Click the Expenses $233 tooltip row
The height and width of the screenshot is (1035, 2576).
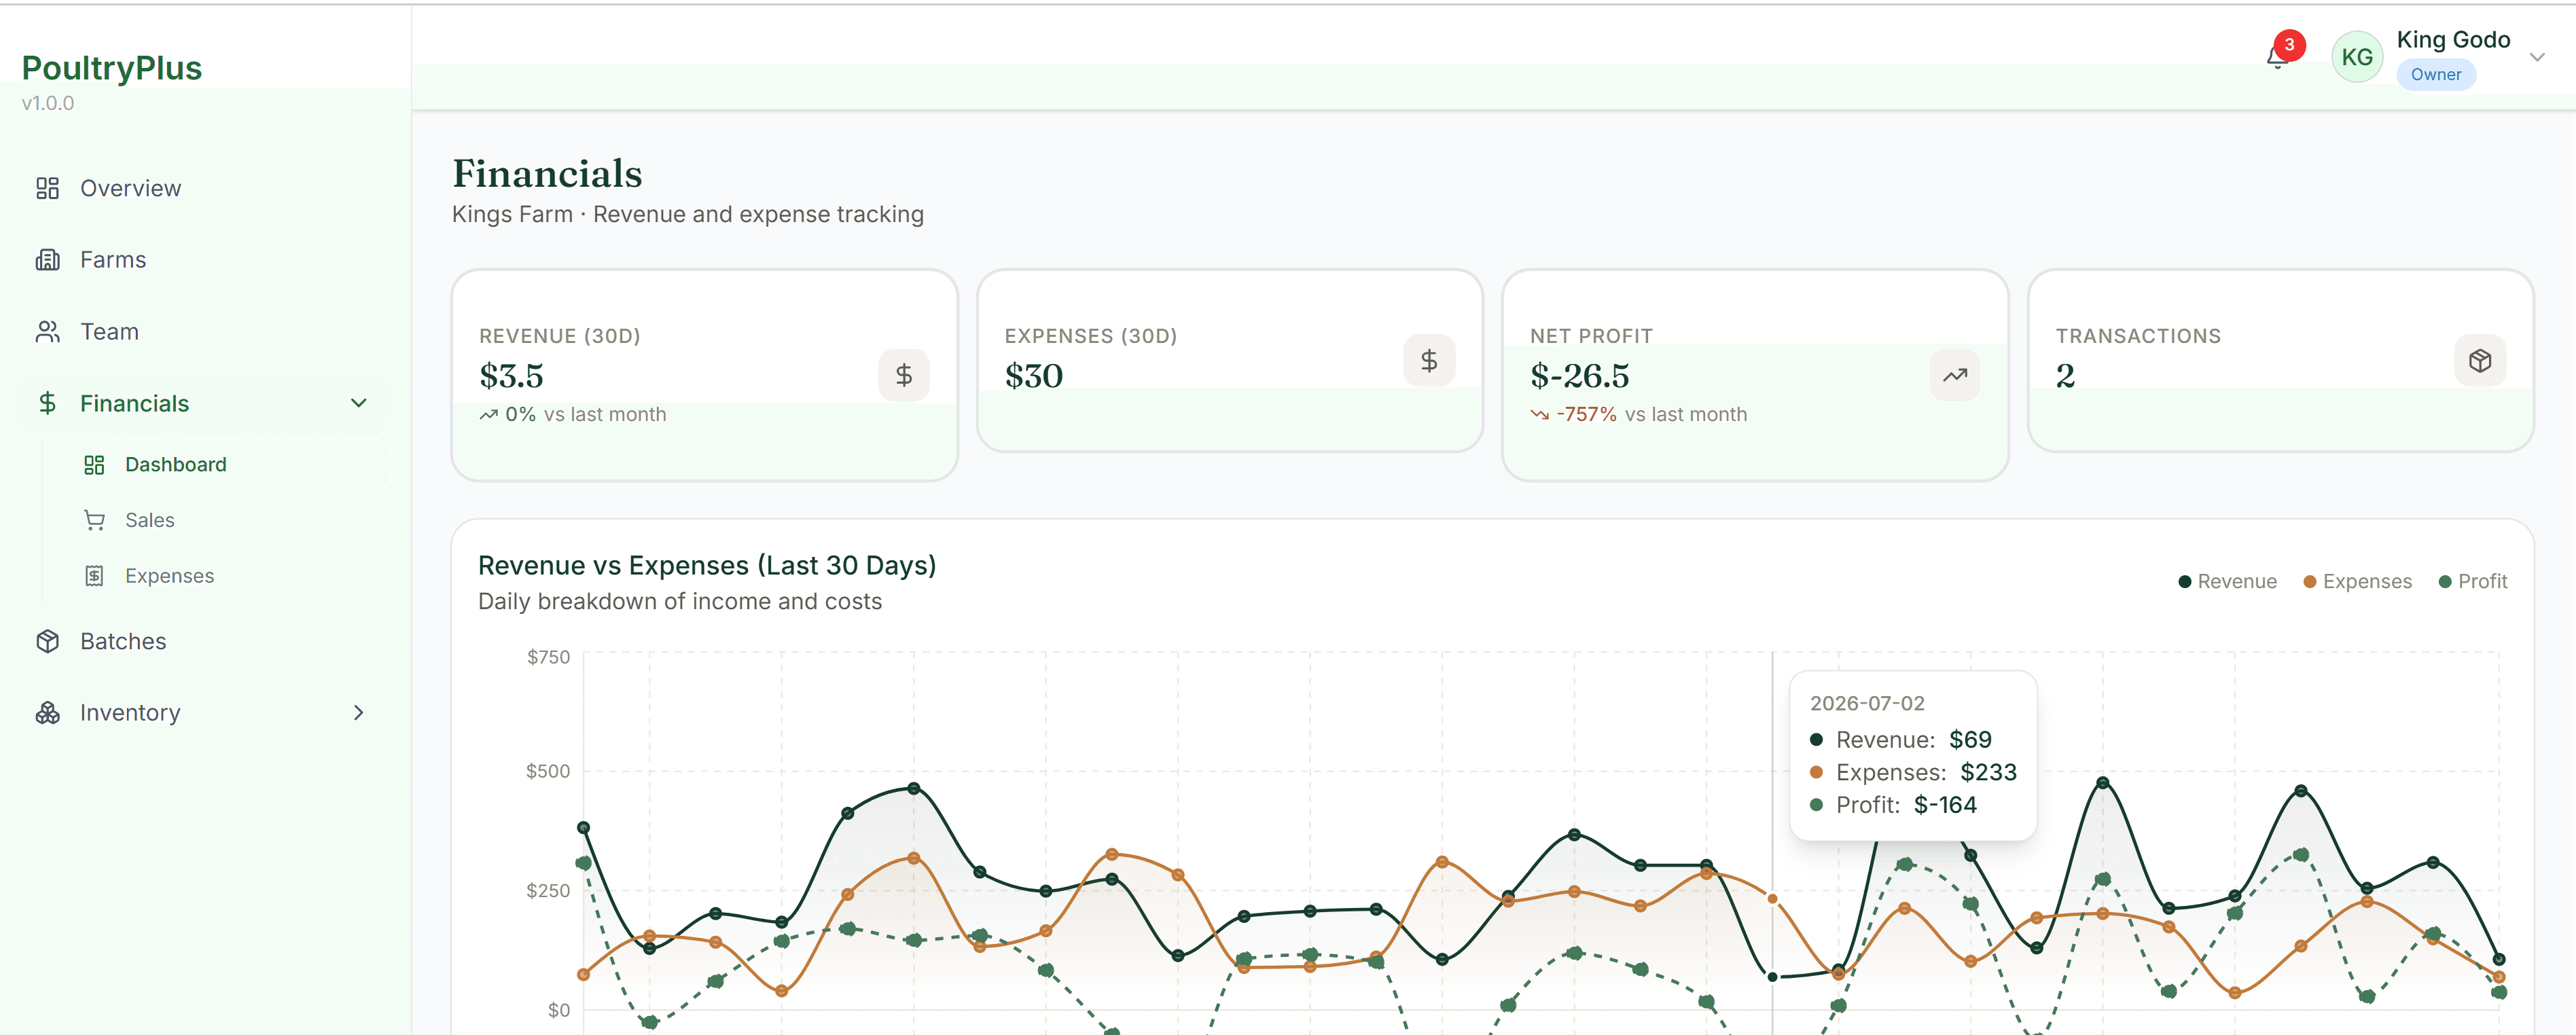(x=1913, y=773)
